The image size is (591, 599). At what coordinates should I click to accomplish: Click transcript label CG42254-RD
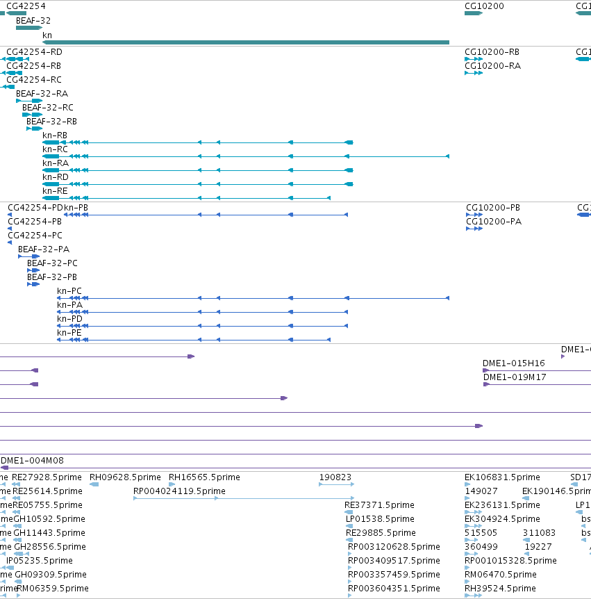[x=34, y=52]
